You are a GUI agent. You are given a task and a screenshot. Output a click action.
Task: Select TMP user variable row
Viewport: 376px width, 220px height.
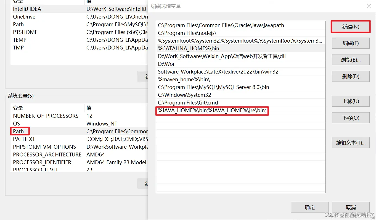[x=80, y=48]
